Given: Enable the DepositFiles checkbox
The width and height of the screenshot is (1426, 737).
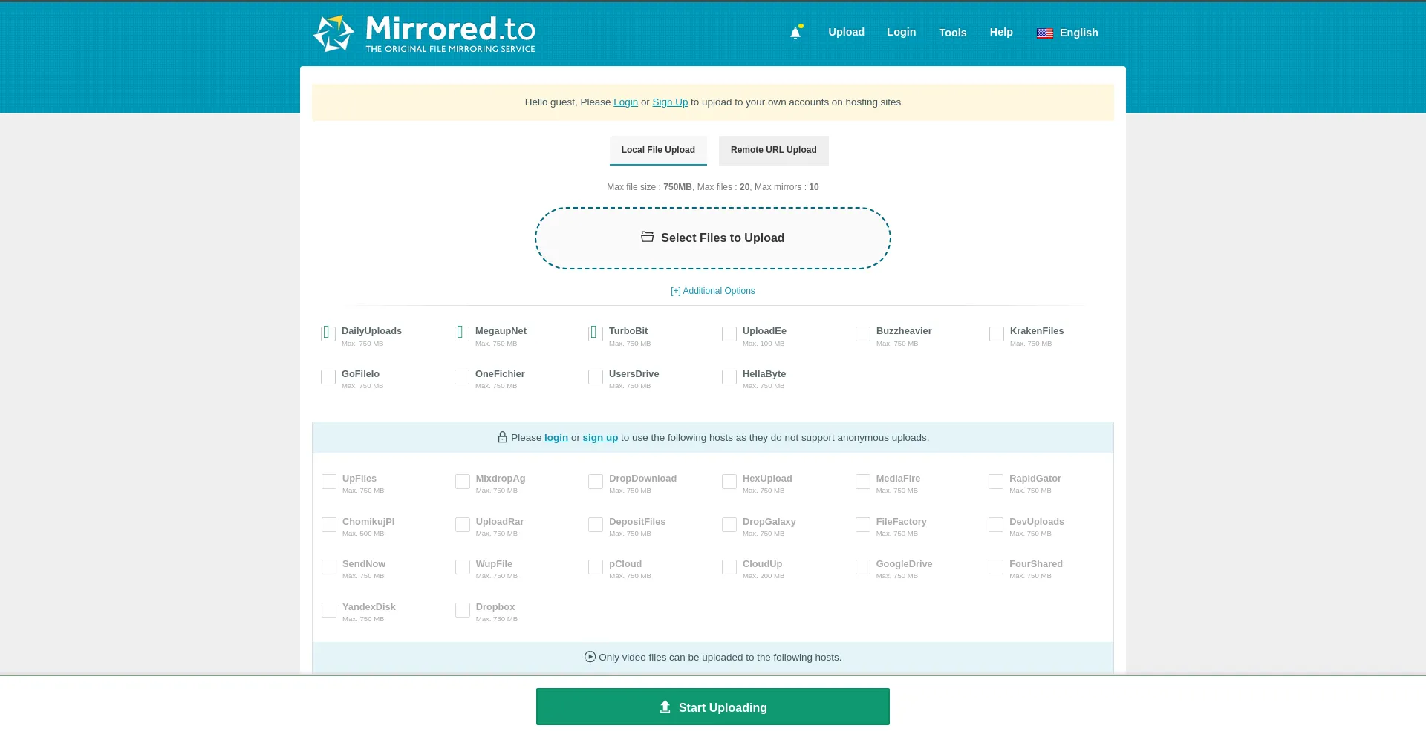Looking at the screenshot, I should 596,525.
